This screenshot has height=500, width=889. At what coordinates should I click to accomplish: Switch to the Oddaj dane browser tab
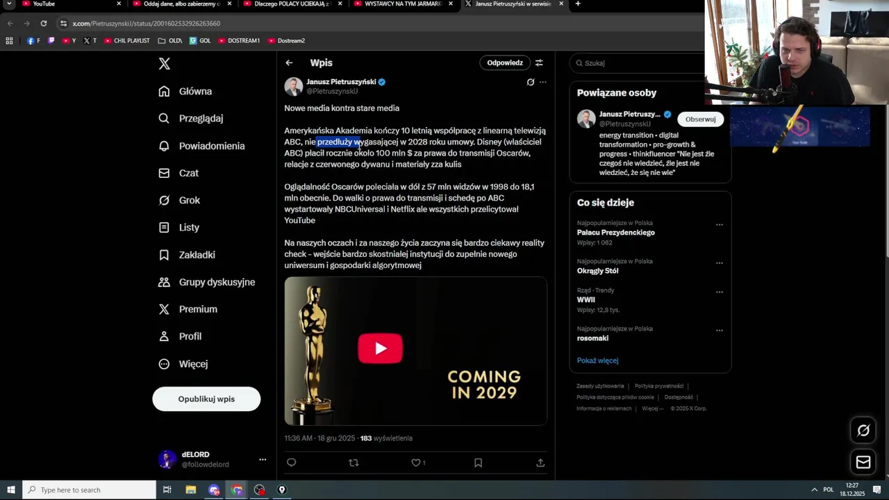(181, 4)
